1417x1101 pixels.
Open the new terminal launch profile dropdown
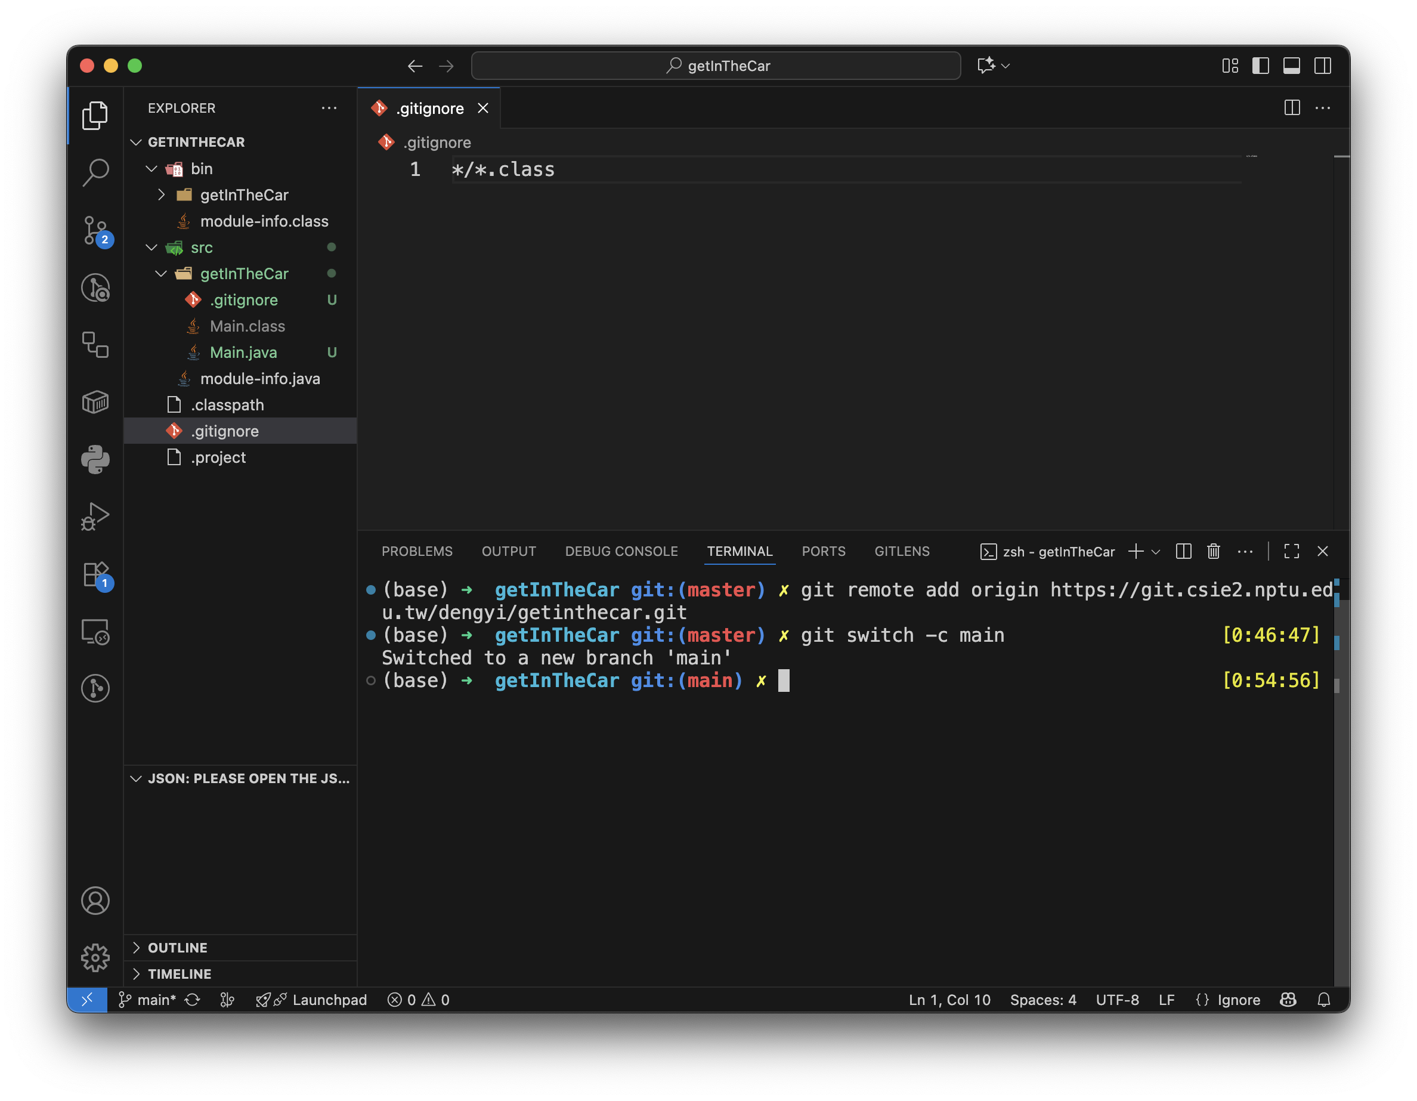coord(1156,552)
